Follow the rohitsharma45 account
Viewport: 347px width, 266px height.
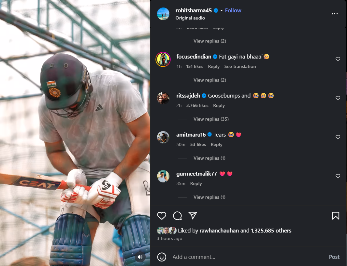point(233,10)
